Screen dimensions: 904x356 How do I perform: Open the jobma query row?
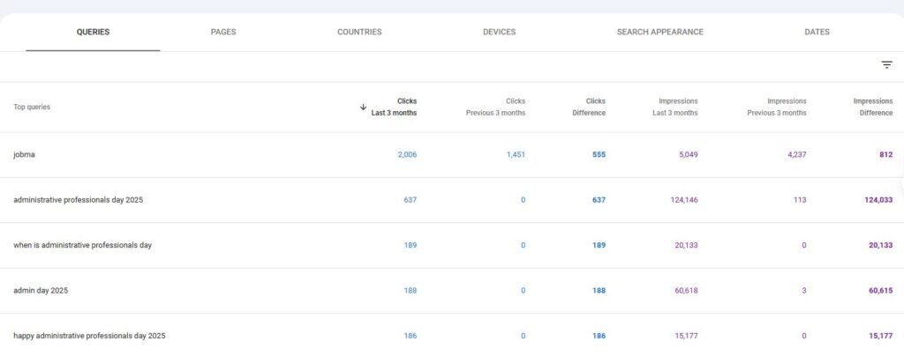(452, 155)
